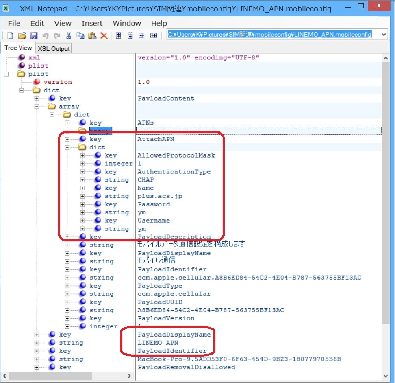Click the Paste clipboard icon
The image size is (395, 383).
pyautogui.click(x=92, y=36)
